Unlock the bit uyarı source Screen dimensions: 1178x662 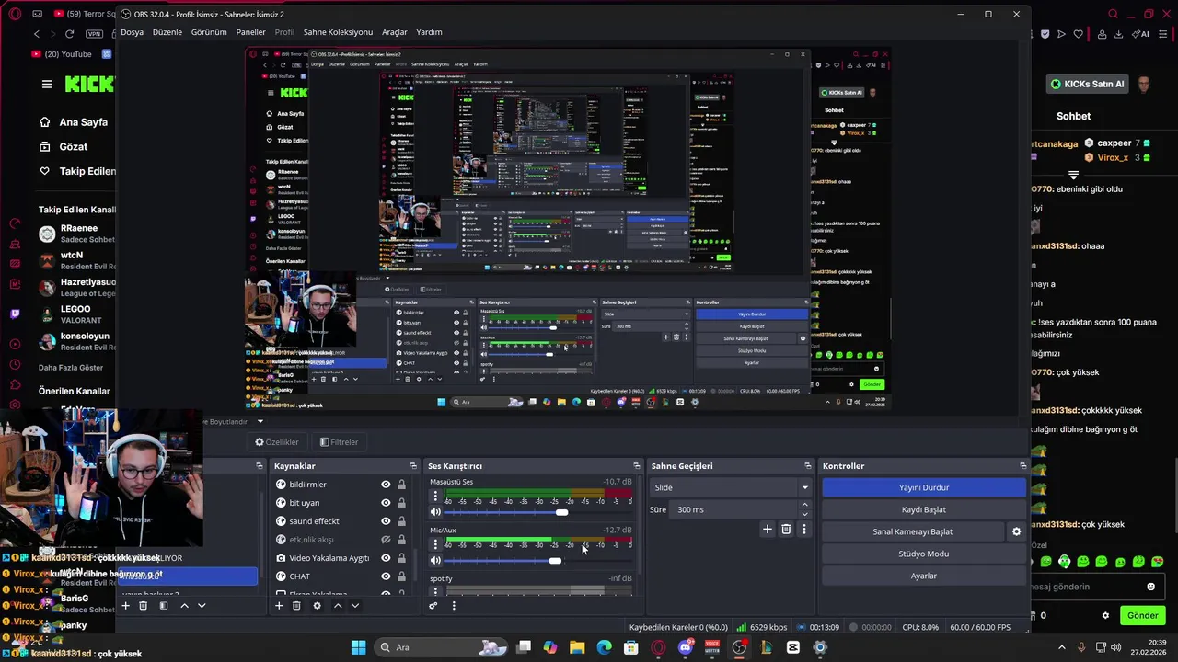[401, 503]
